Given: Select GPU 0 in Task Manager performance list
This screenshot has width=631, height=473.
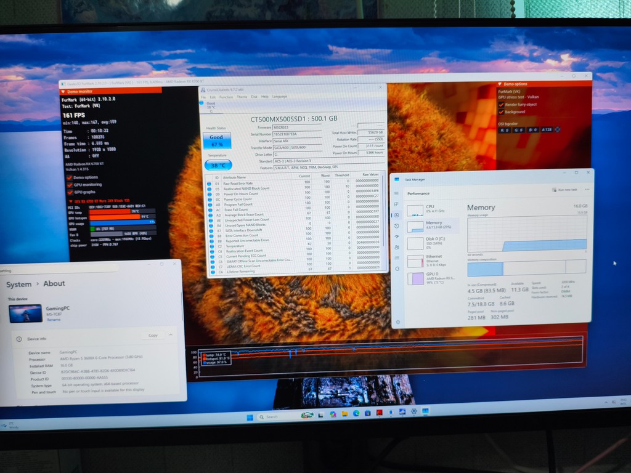Looking at the screenshot, I should click(x=432, y=278).
